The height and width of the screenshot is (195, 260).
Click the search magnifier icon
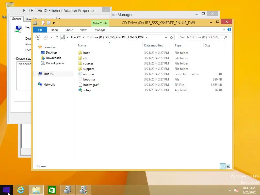pyautogui.click(x=225, y=37)
